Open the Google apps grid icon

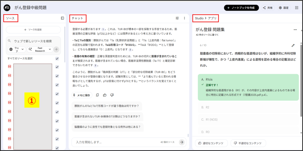[x=296, y=8]
